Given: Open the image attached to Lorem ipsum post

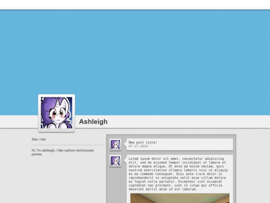Looking at the screenshot, I should [180, 198].
